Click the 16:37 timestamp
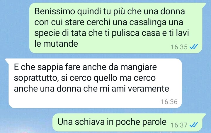 pos(179,125)
